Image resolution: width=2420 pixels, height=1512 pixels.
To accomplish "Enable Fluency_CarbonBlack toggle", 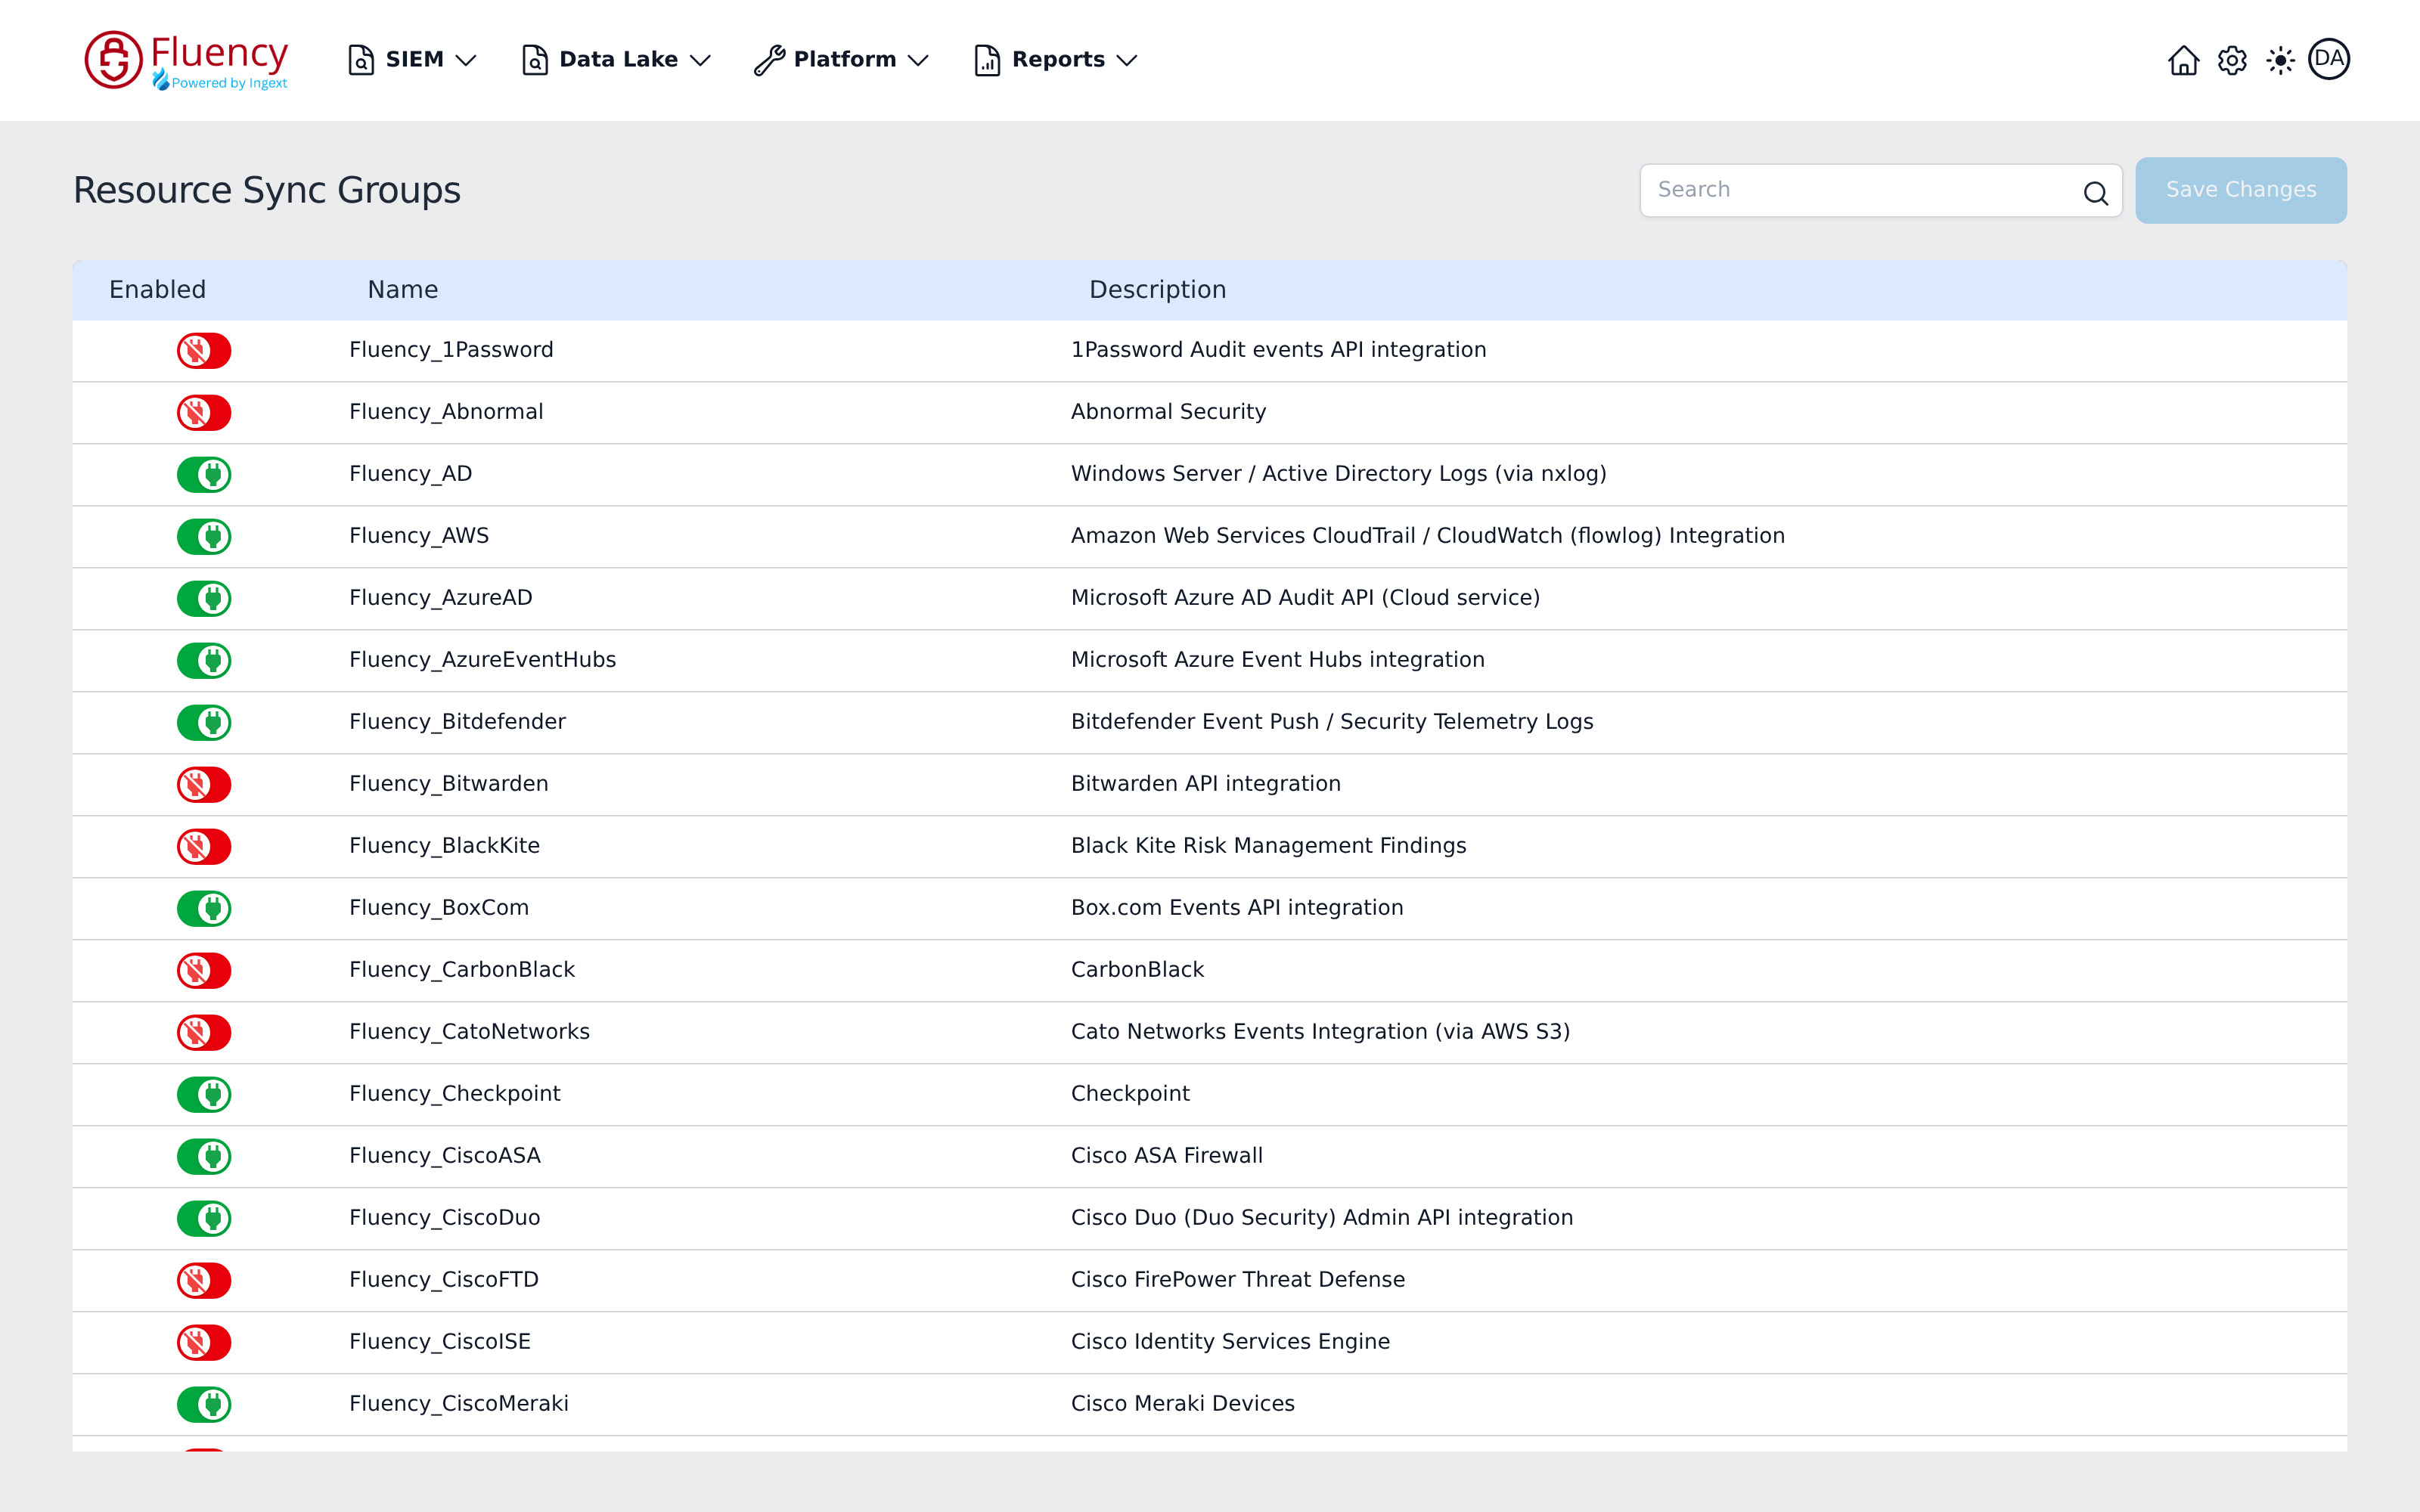I will pyautogui.click(x=204, y=971).
